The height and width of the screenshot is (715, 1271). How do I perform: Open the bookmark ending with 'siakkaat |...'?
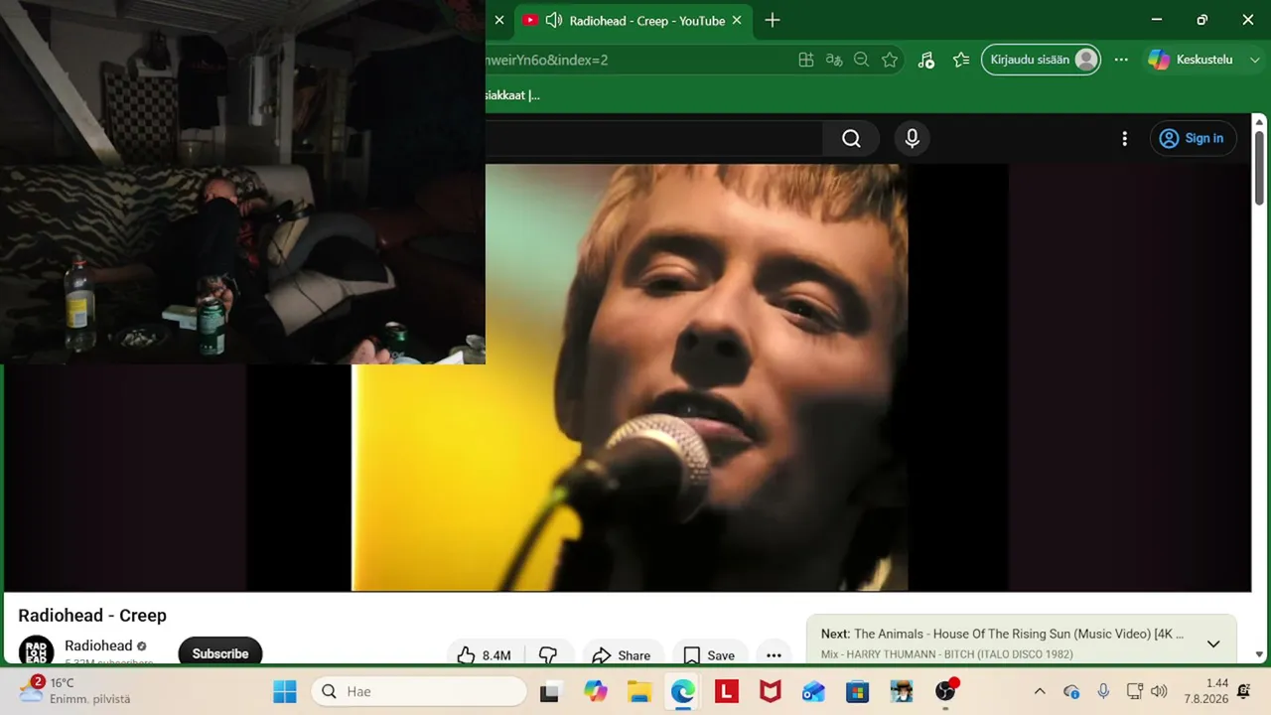512,95
